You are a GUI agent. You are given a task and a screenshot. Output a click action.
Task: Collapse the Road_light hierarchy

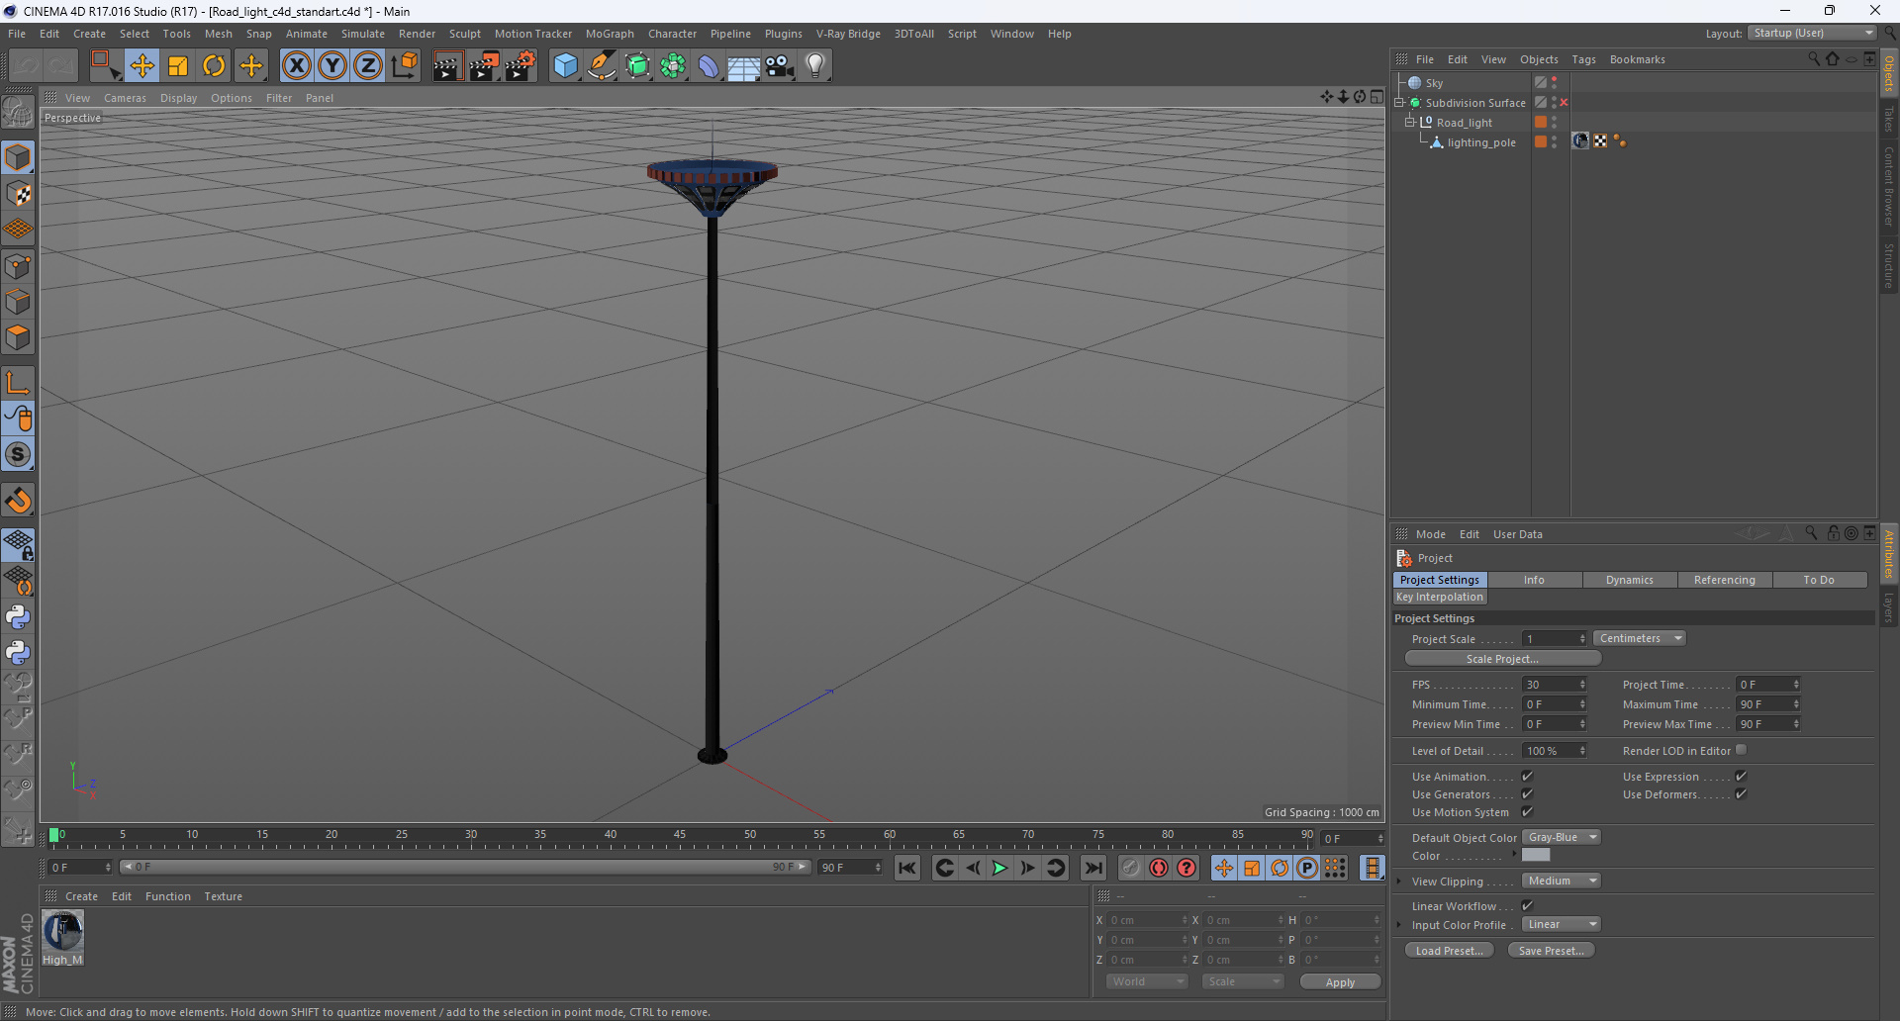click(1410, 123)
